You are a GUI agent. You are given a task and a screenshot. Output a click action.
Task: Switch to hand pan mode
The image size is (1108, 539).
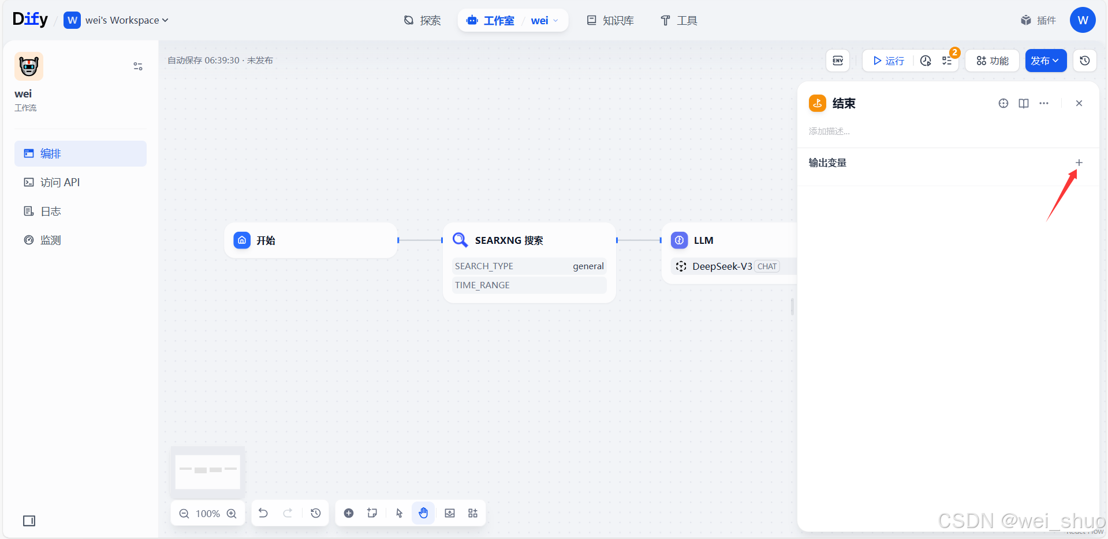pyautogui.click(x=423, y=513)
